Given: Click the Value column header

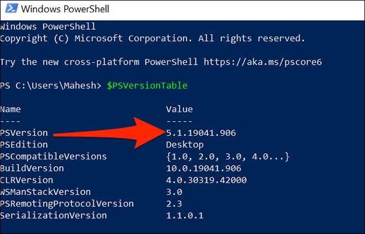Looking at the screenshot, I should 179,109.
